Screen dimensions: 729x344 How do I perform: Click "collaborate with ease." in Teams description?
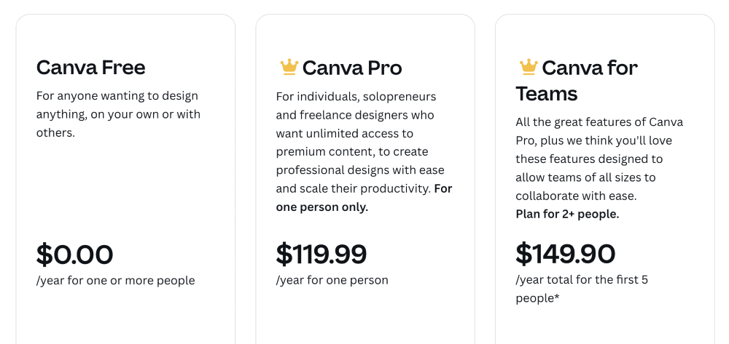pos(576,196)
